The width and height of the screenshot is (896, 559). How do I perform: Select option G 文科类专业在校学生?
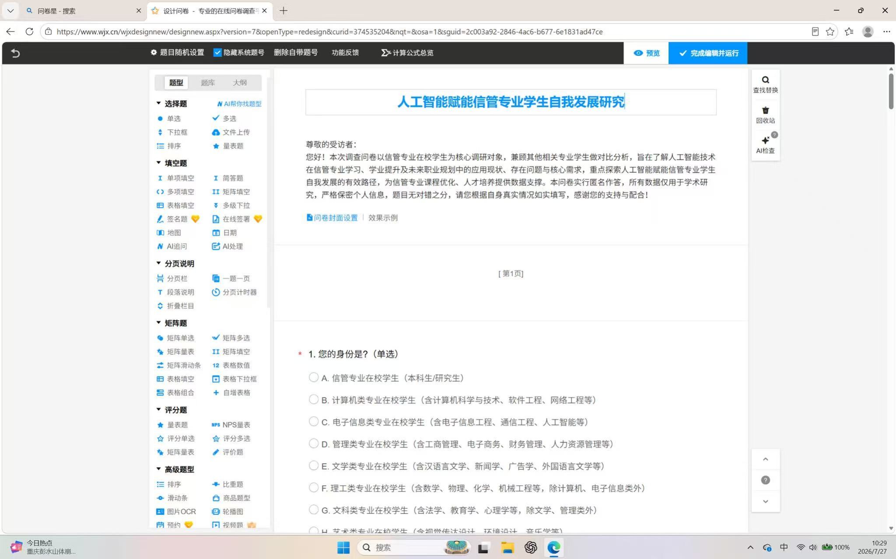[313, 510]
